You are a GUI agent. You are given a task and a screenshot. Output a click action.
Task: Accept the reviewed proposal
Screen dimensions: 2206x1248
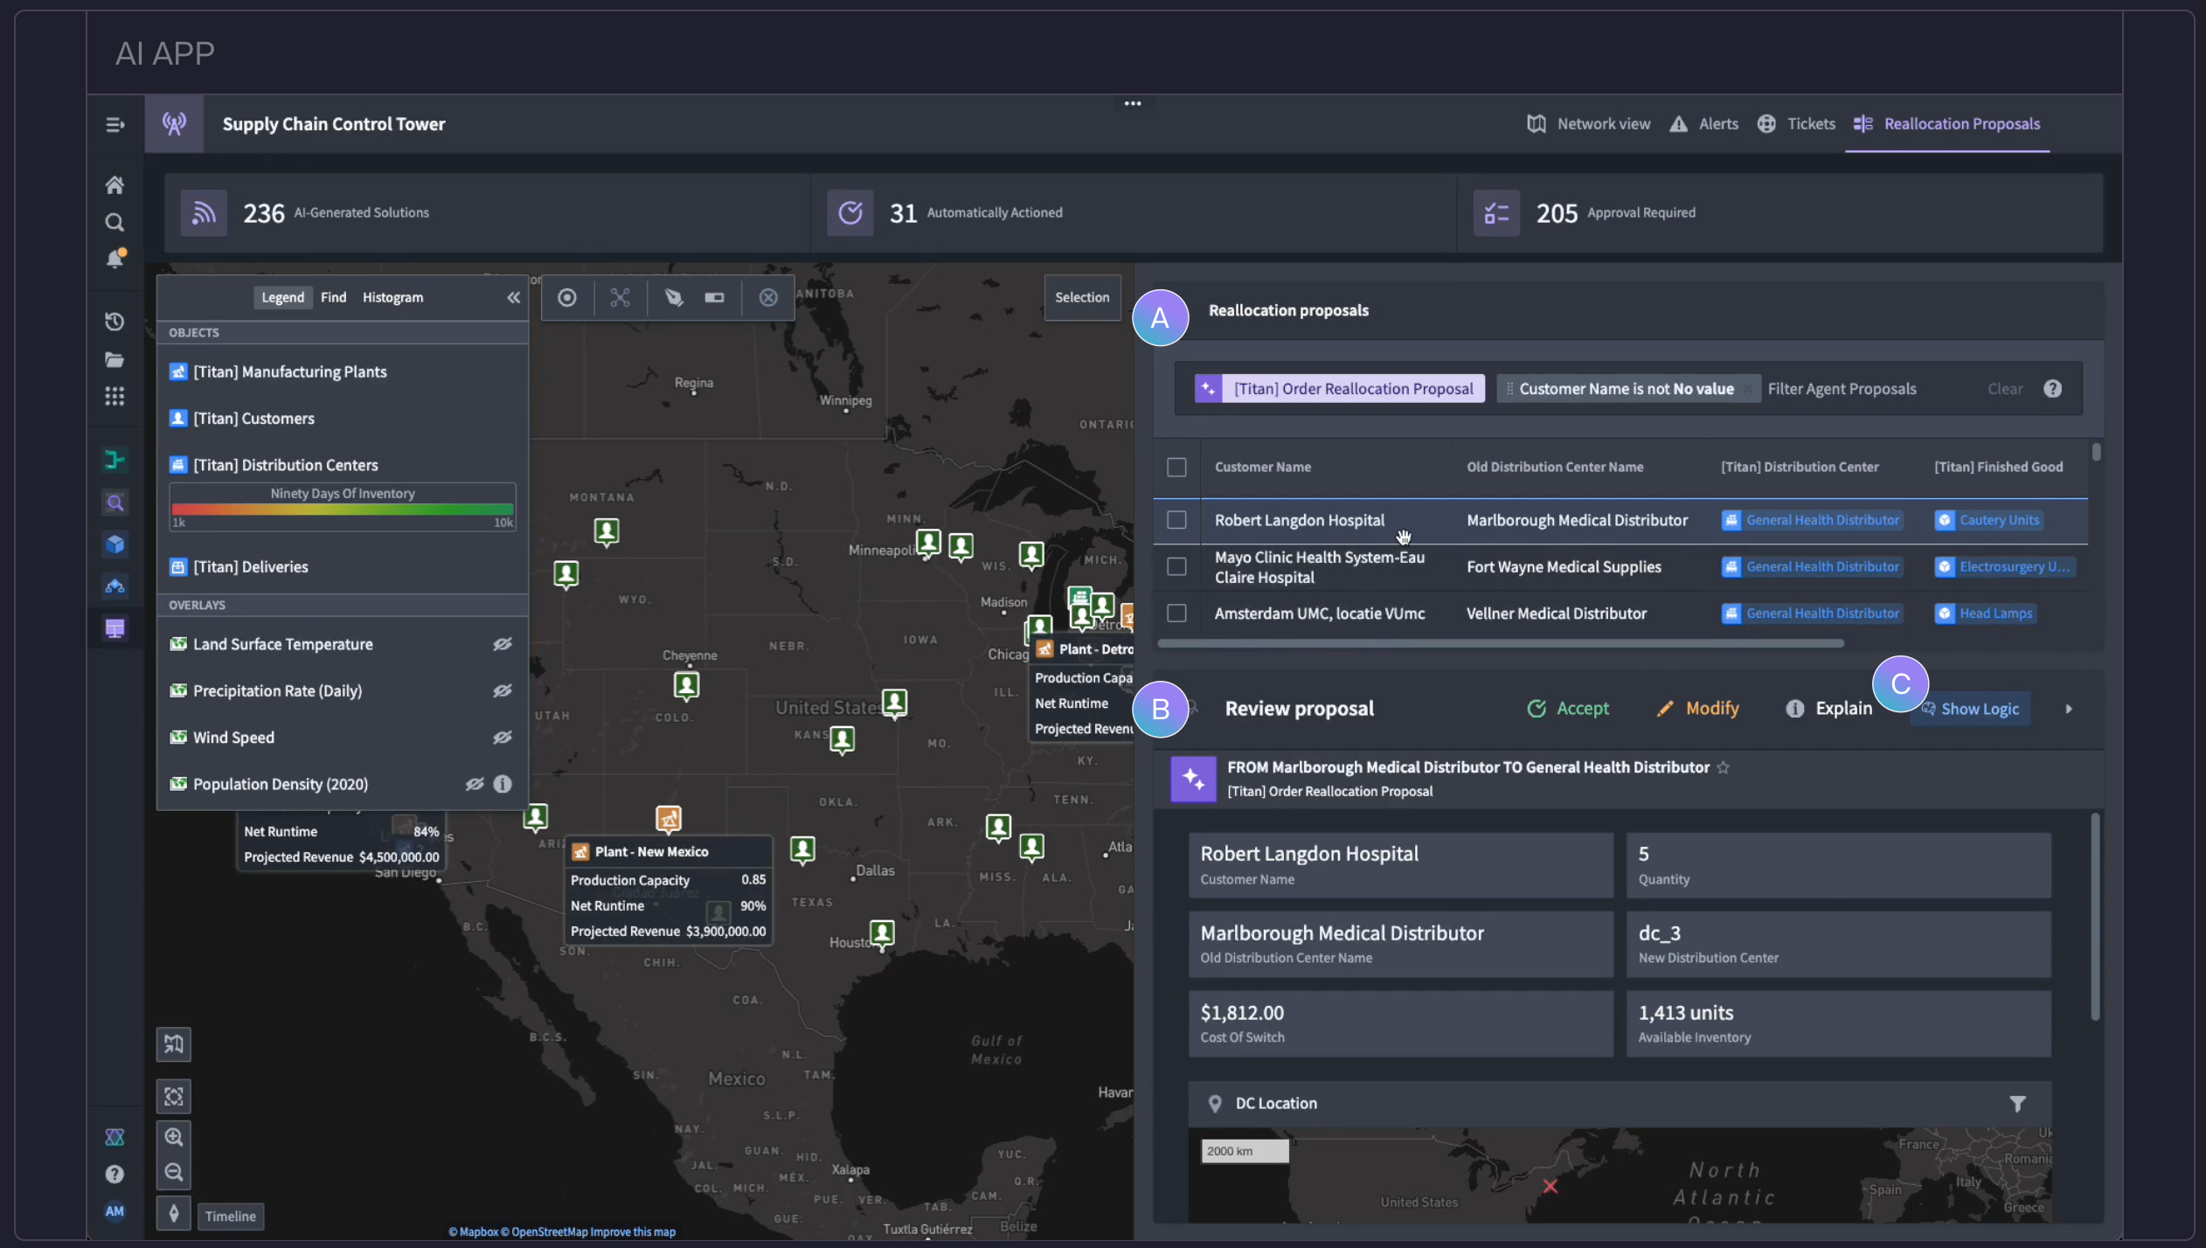(x=1568, y=709)
